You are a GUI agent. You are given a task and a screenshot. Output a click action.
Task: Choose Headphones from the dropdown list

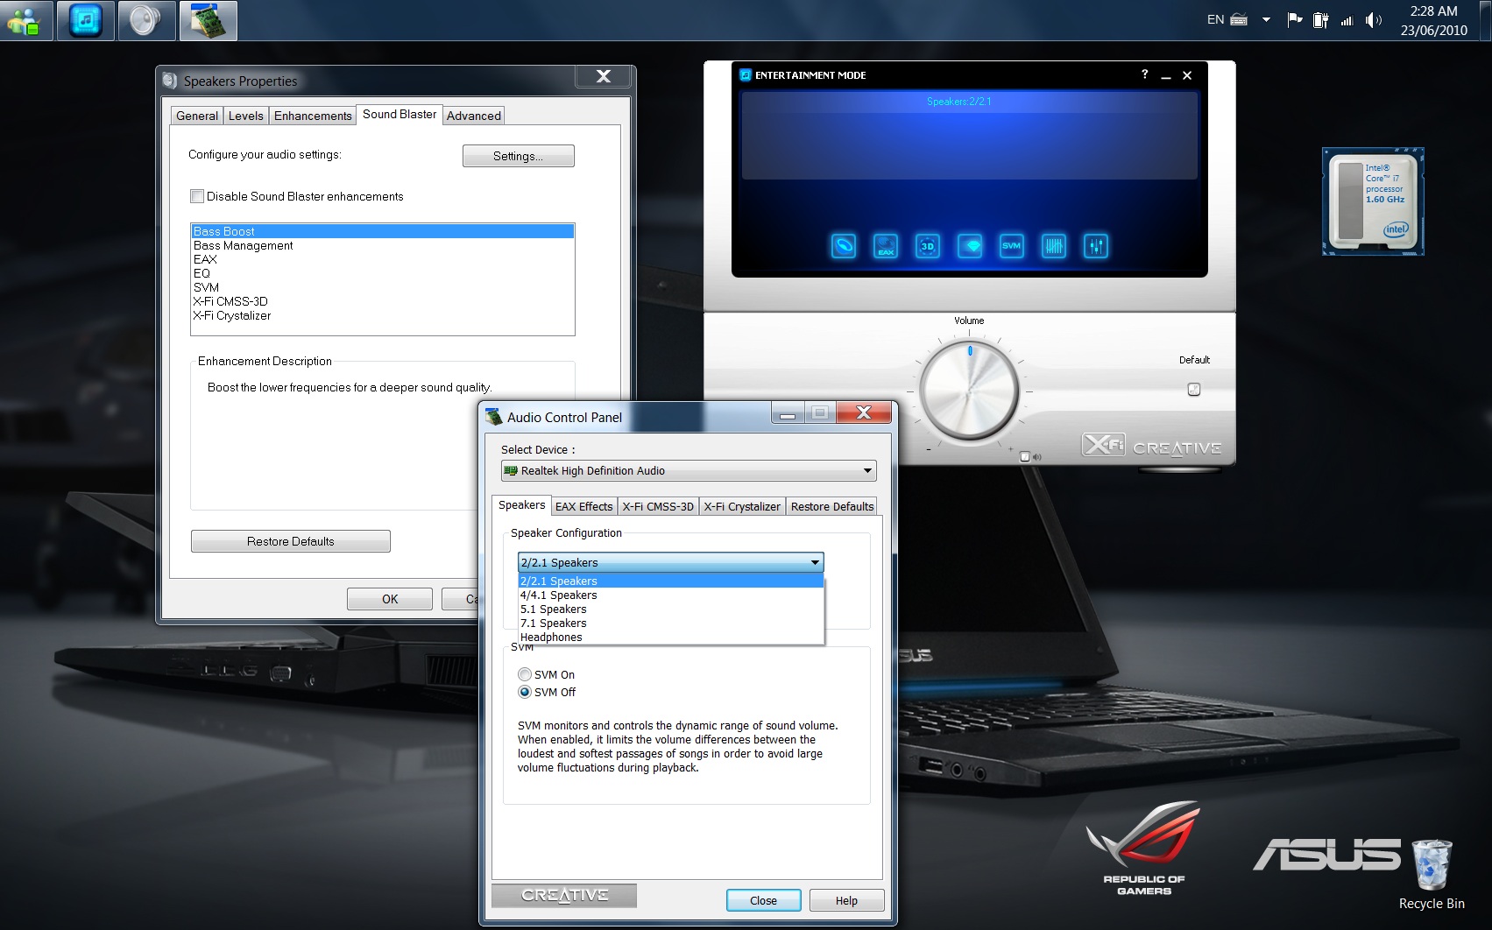[x=671, y=637]
